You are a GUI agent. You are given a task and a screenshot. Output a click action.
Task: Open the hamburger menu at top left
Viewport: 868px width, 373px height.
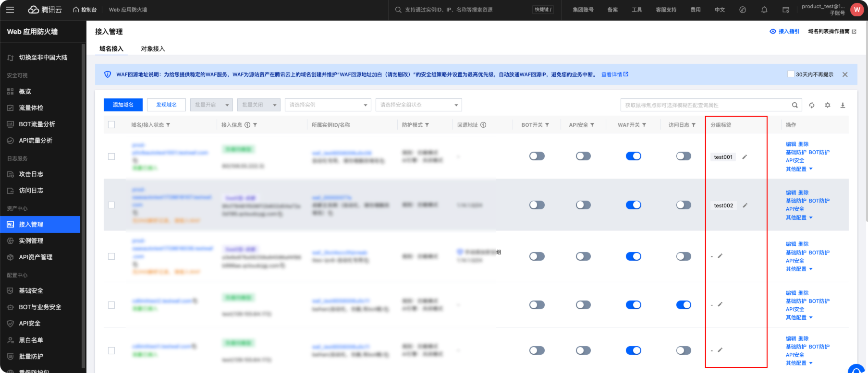pos(10,10)
